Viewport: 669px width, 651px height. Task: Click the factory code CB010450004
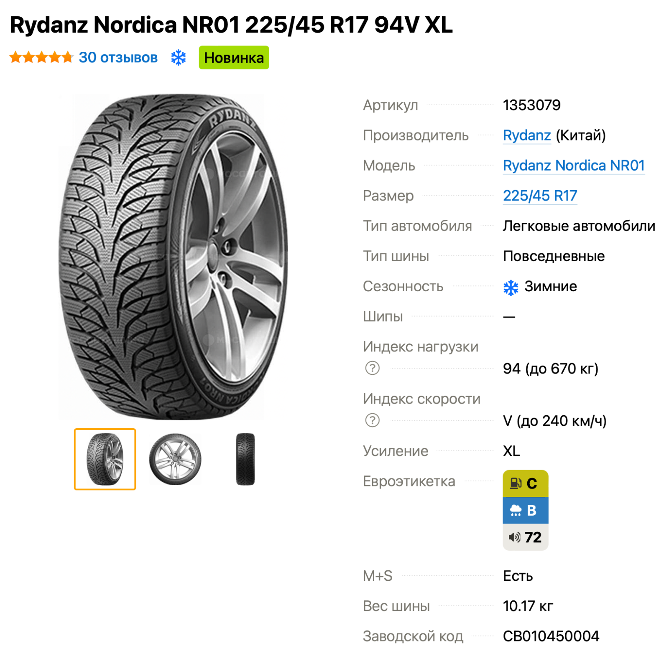tap(551, 636)
